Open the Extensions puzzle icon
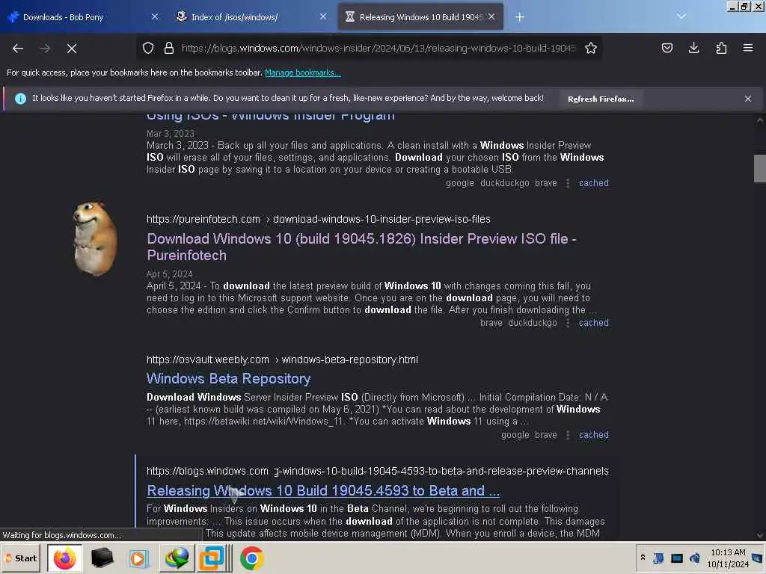 coord(721,48)
